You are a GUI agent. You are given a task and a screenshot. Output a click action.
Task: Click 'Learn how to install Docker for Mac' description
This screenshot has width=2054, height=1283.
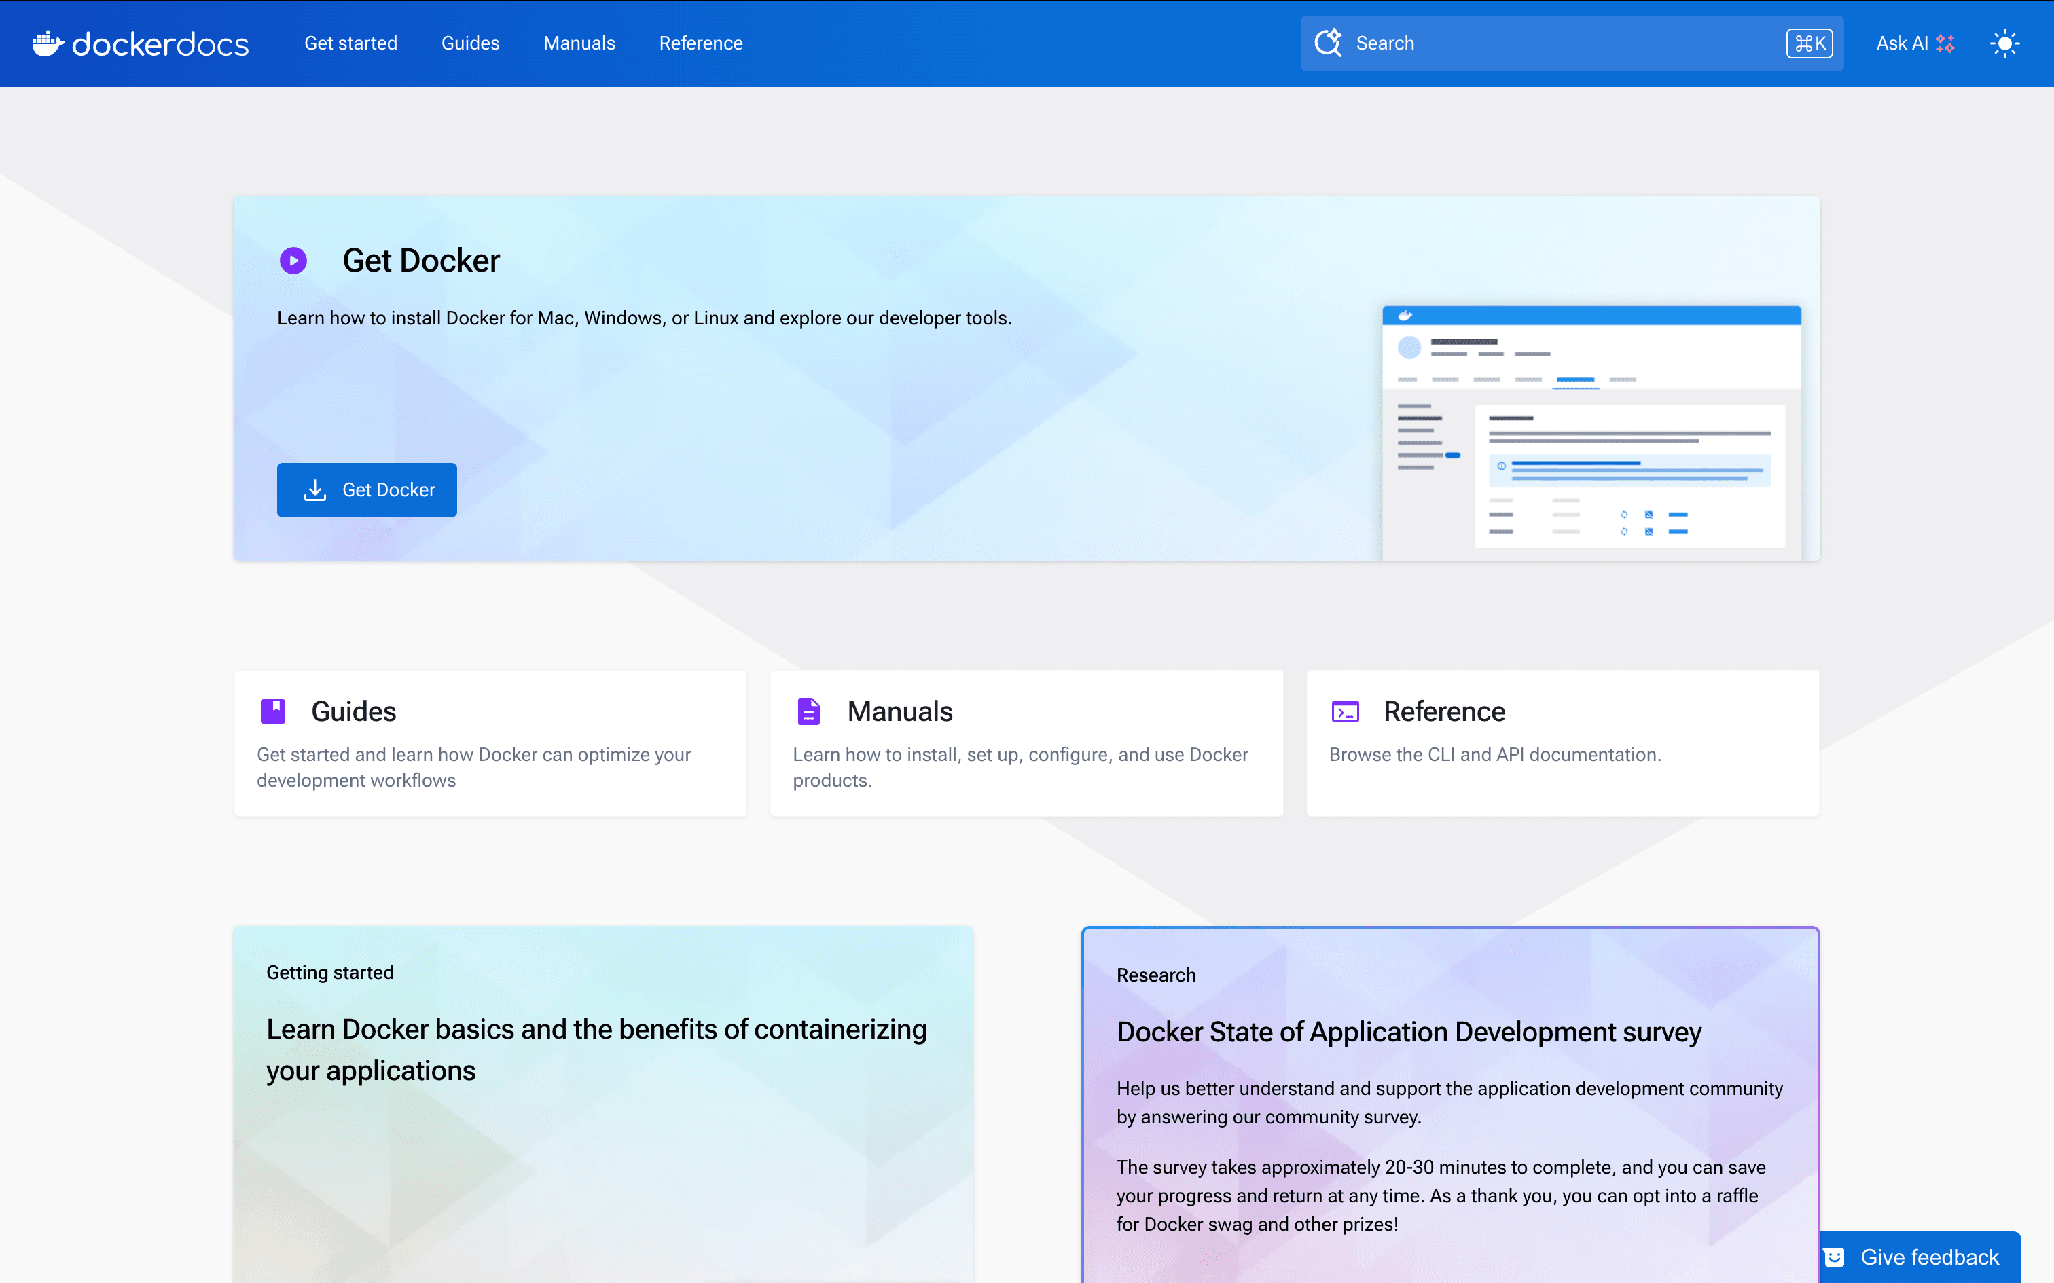click(644, 318)
